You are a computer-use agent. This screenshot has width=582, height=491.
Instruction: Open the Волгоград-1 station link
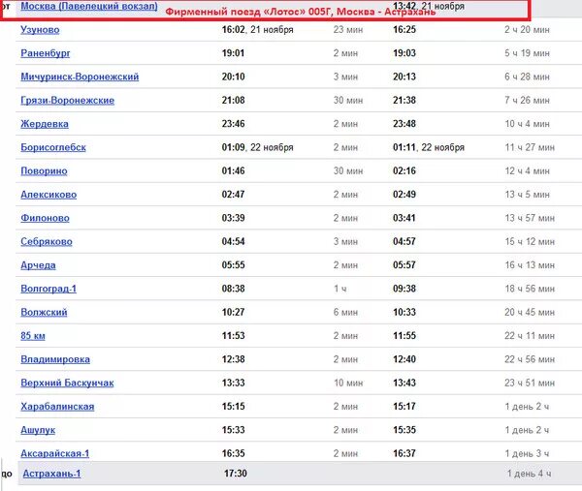[x=48, y=289]
